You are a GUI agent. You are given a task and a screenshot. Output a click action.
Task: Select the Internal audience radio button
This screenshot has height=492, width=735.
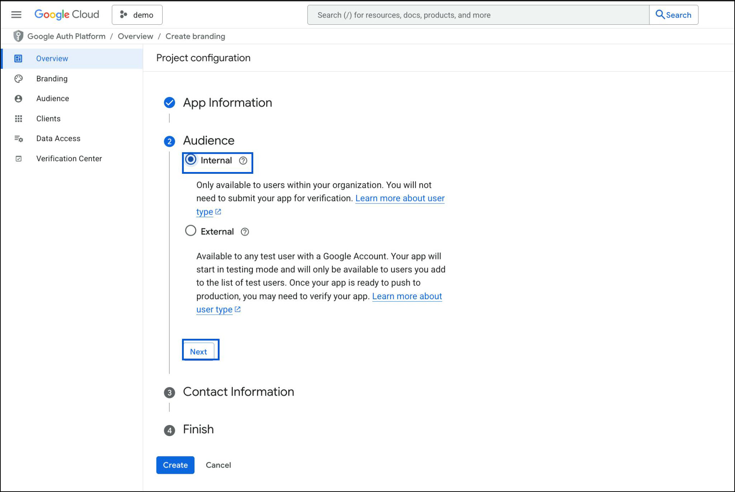pos(191,159)
